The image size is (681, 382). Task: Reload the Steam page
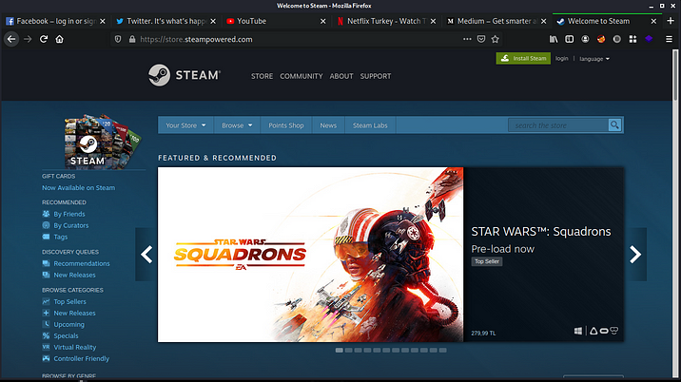(x=44, y=39)
